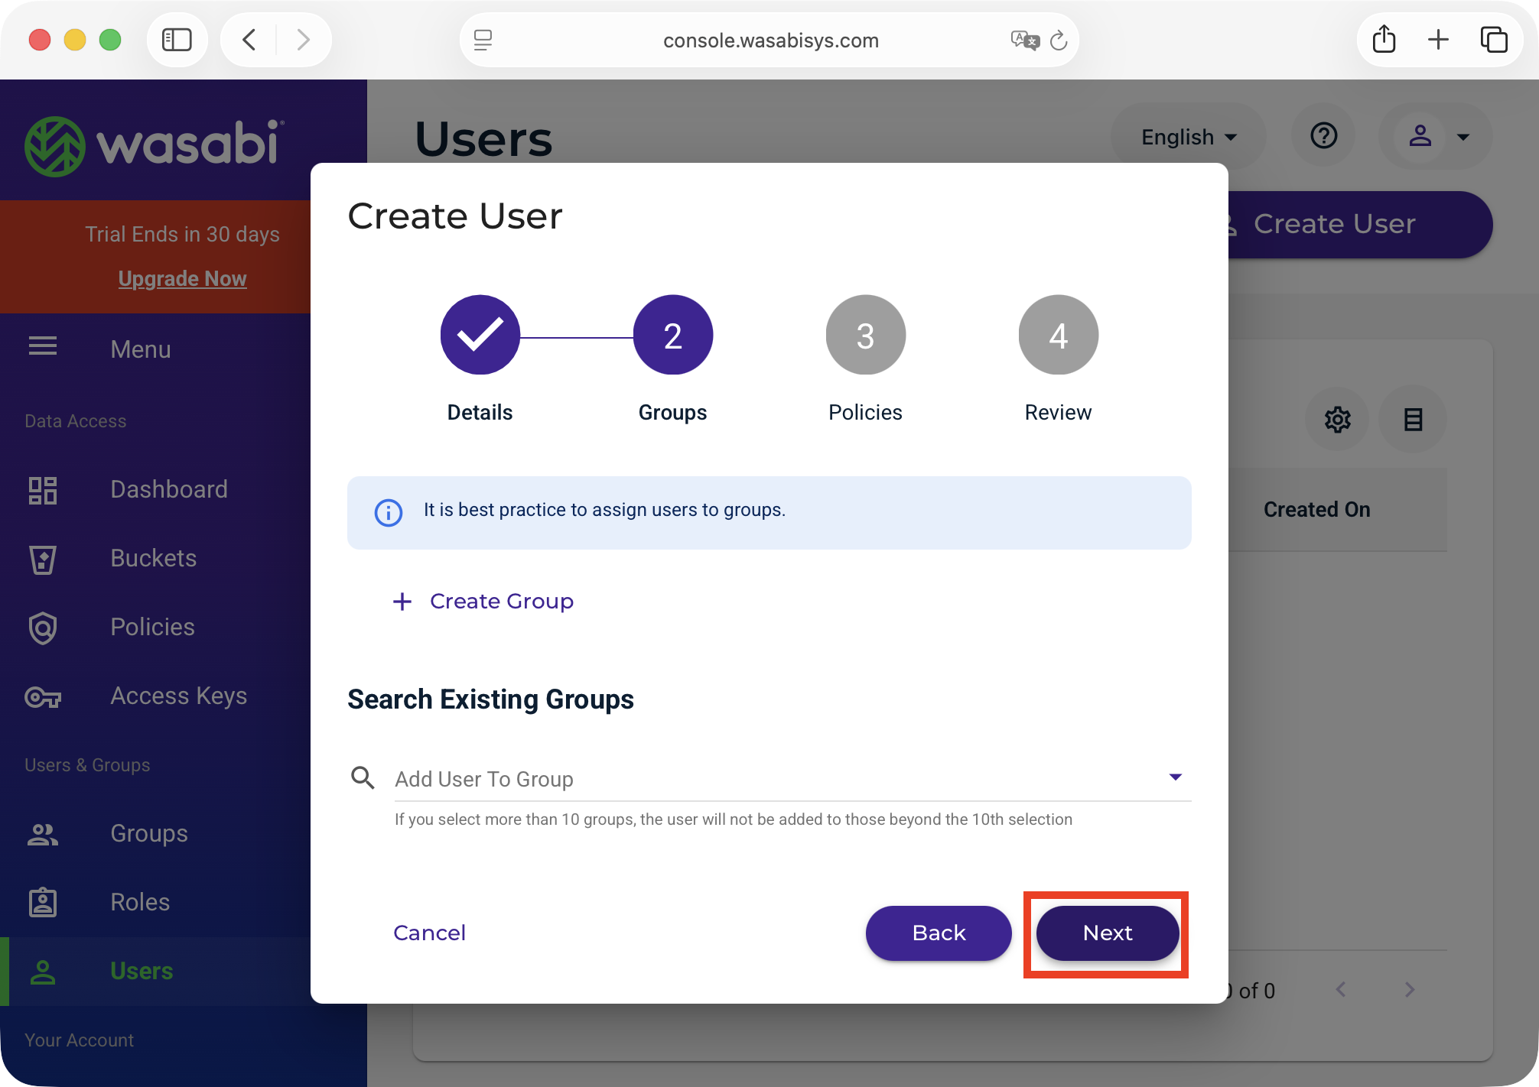The image size is (1539, 1087).
Task: Toggle the table density view icon
Action: click(x=1413, y=420)
